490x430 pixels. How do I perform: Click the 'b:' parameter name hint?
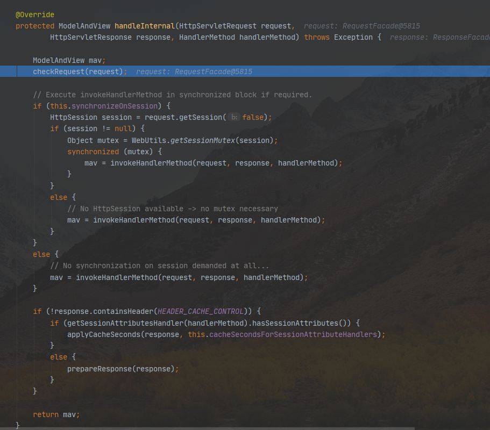pyautogui.click(x=234, y=117)
